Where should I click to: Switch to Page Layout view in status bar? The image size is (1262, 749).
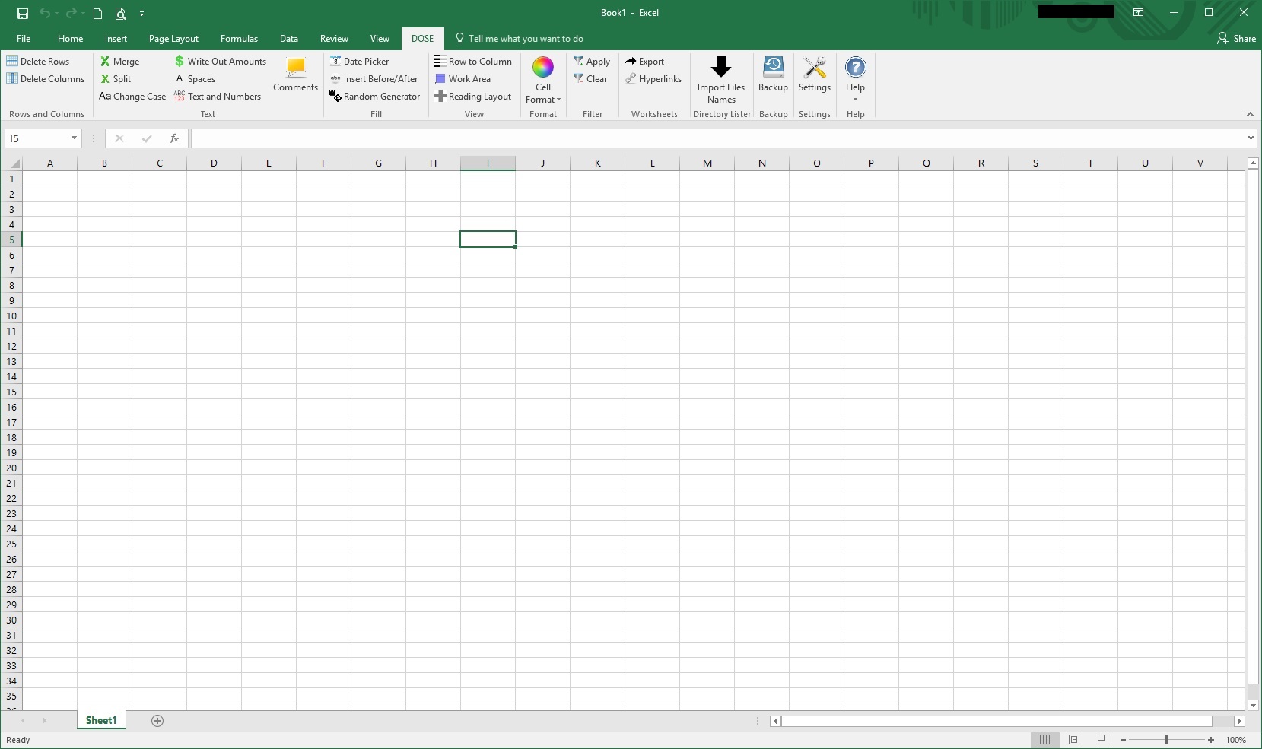point(1074,739)
